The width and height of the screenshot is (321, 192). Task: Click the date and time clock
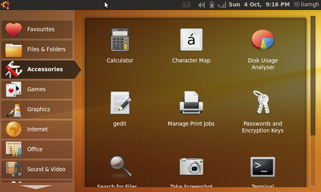pyautogui.click(x=259, y=4)
